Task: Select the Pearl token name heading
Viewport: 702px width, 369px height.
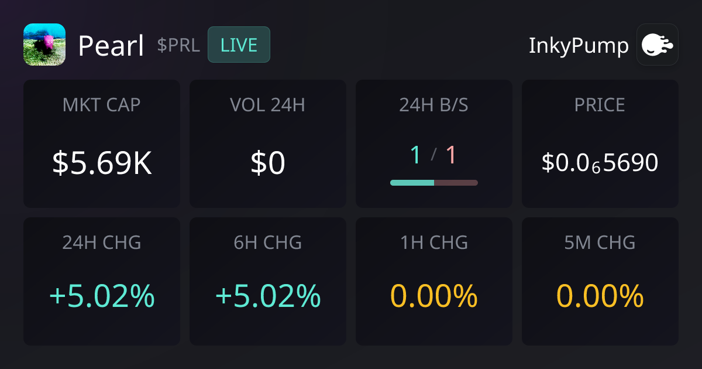Action: point(111,46)
